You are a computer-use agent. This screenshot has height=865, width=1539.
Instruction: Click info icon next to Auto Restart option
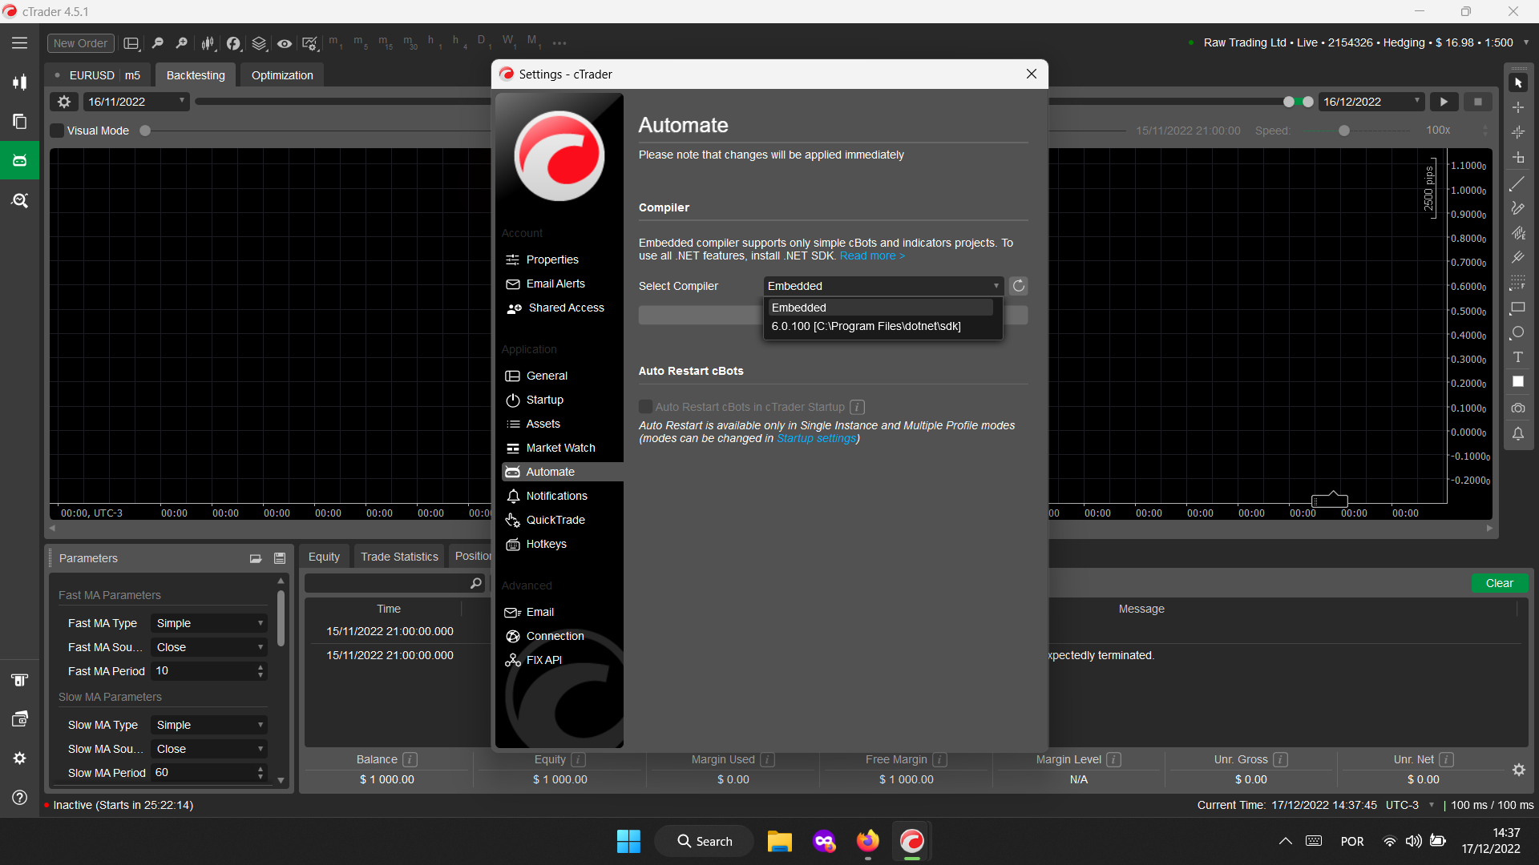point(857,407)
